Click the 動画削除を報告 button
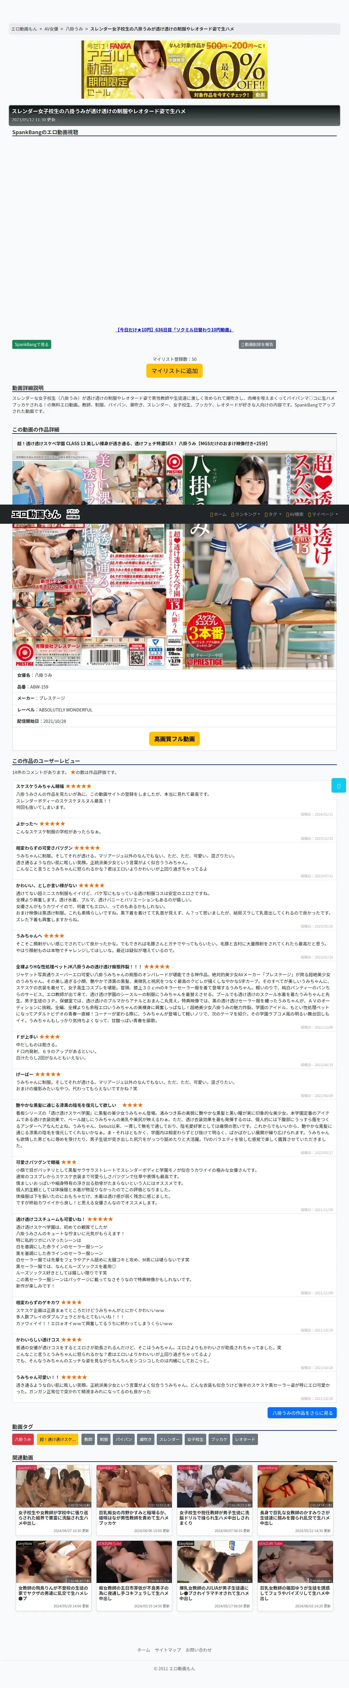Image resolution: width=349 pixels, height=1688 pixels. (x=257, y=344)
